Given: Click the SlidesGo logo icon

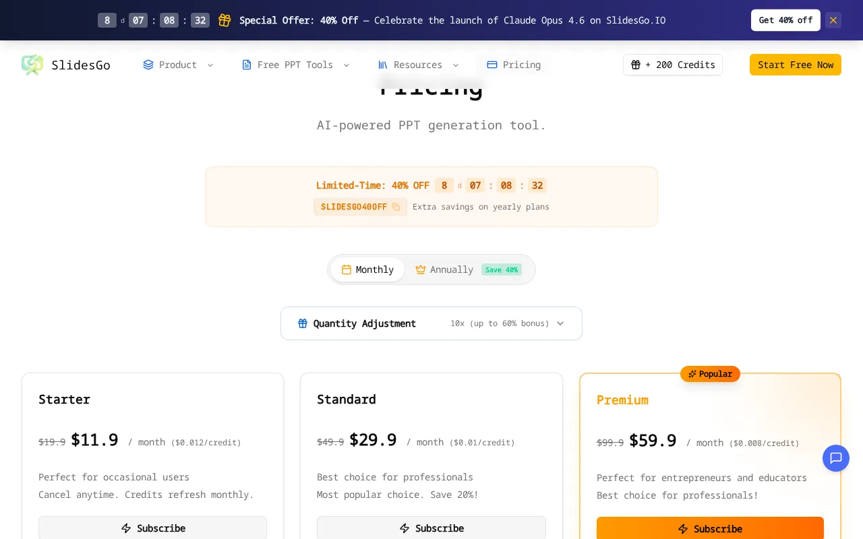Looking at the screenshot, I should click(x=32, y=65).
